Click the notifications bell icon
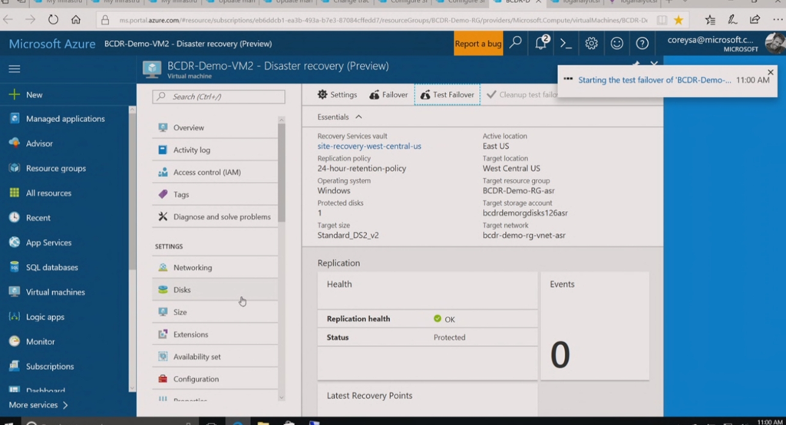This screenshot has width=786, height=425. point(541,44)
